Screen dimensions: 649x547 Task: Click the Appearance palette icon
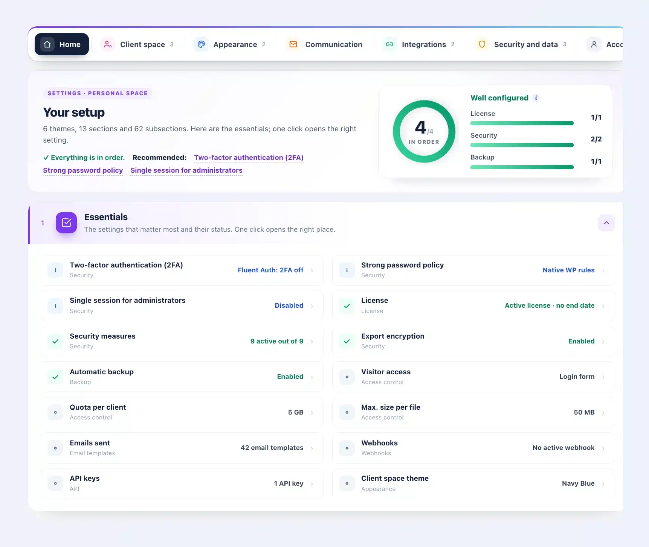point(201,44)
